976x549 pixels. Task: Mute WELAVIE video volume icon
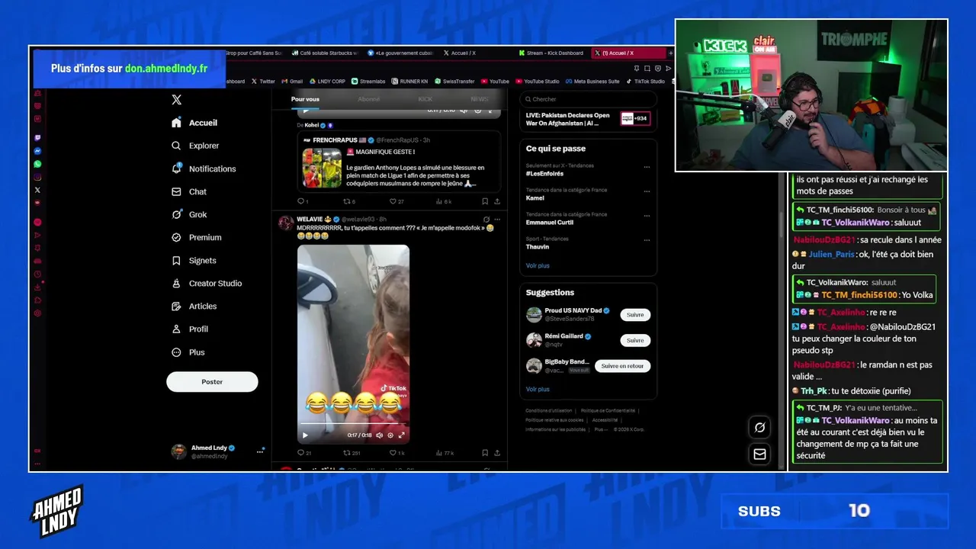click(x=380, y=435)
